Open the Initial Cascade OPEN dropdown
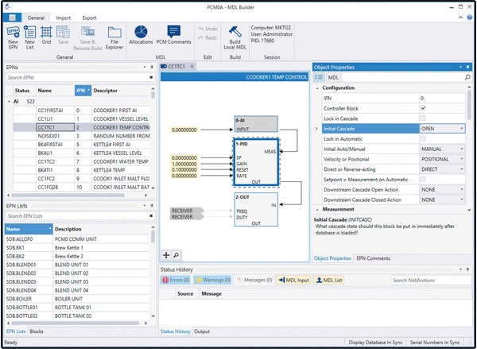Viewport: 477px width, 349px height. tap(461, 128)
